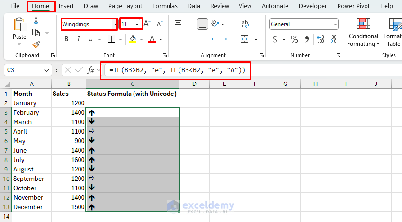This screenshot has height=222, width=402.
Task: Expand Underline style options arrow
Action: coord(99,39)
